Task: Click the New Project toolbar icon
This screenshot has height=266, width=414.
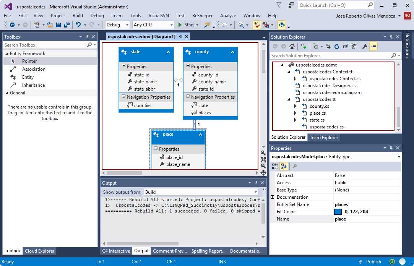Action: (x=37, y=25)
